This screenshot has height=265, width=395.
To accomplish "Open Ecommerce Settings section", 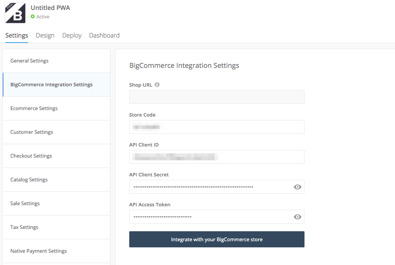I will coord(34,108).
